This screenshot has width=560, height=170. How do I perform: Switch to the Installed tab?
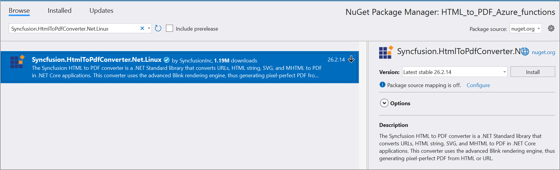60,11
